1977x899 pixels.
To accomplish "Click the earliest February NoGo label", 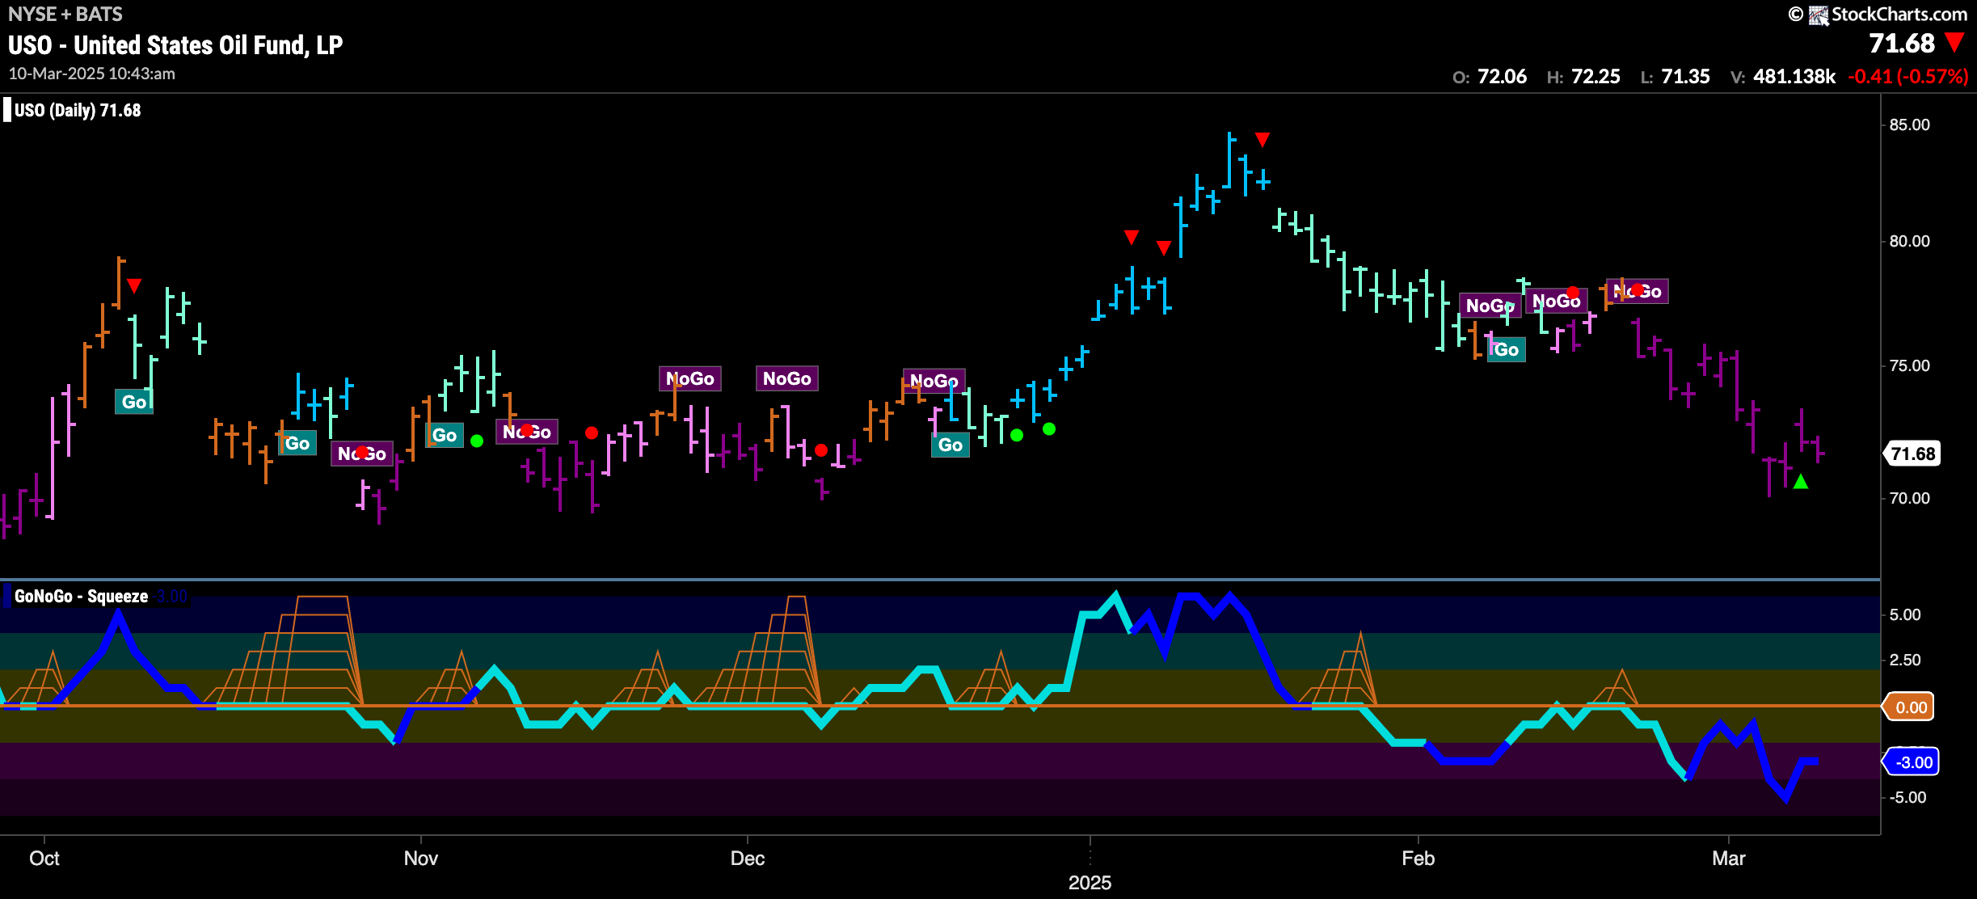I will coord(1490,306).
